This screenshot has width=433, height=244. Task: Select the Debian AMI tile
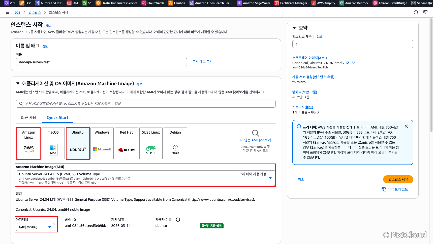(175, 143)
